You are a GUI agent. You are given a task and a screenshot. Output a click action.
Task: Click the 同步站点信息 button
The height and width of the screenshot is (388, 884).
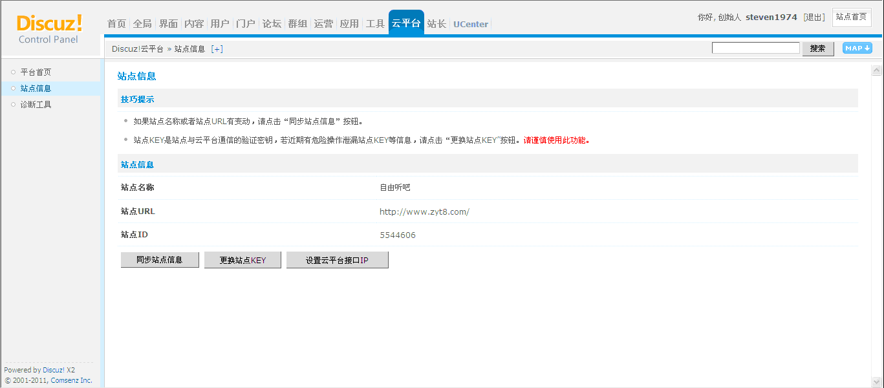pos(160,260)
